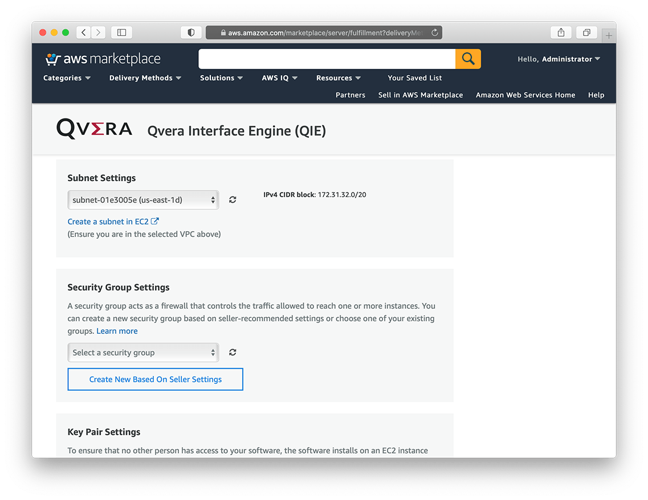This screenshot has height=500, width=648.
Task: Expand the Solutions menu
Action: point(221,78)
